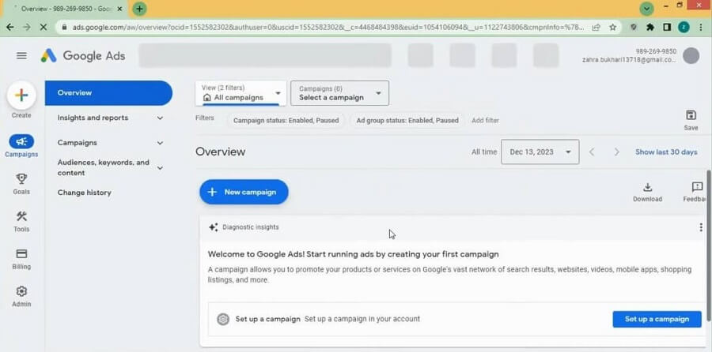Open Change history
Image resolution: width=712 pixels, height=352 pixels.
coord(85,193)
